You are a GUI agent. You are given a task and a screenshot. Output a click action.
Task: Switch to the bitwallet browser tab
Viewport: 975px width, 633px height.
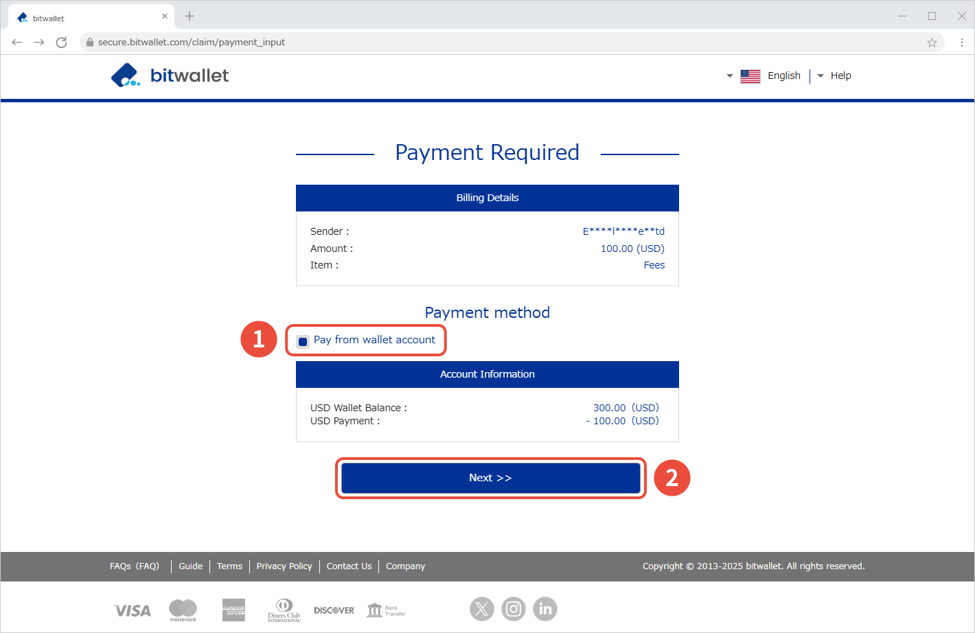(89, 18)
